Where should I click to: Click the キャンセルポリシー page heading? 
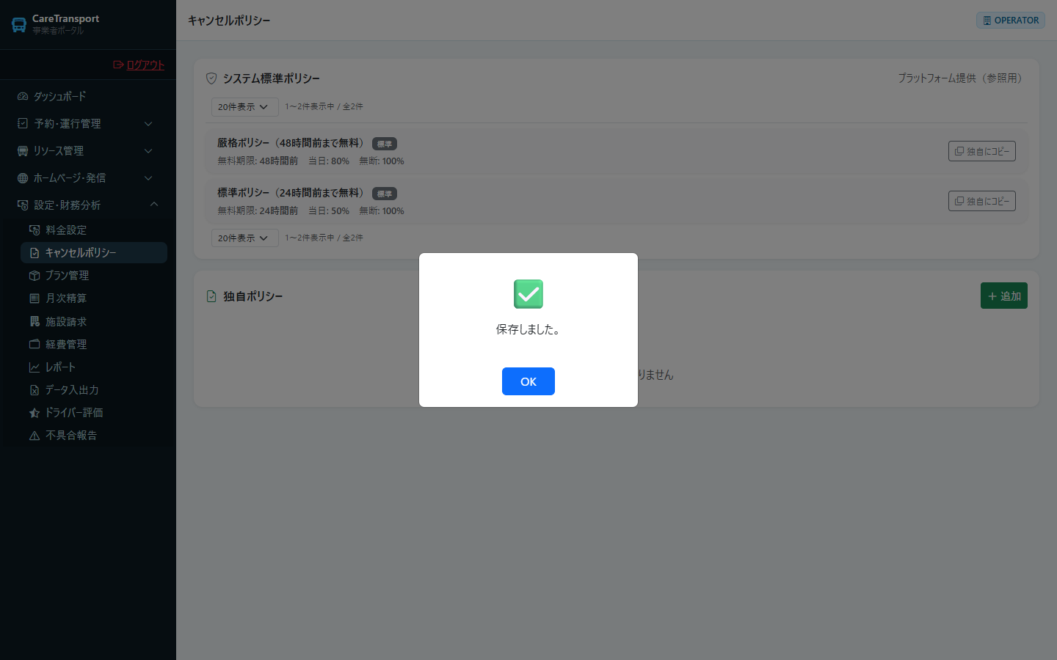[229, 21]
